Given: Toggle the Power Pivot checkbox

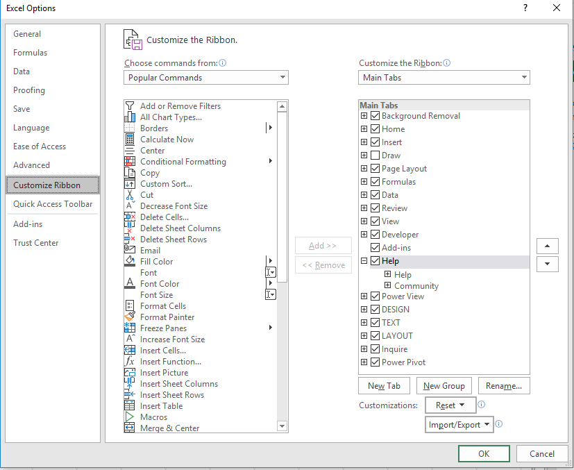Looking at the screenshot, I should (375, 362).
